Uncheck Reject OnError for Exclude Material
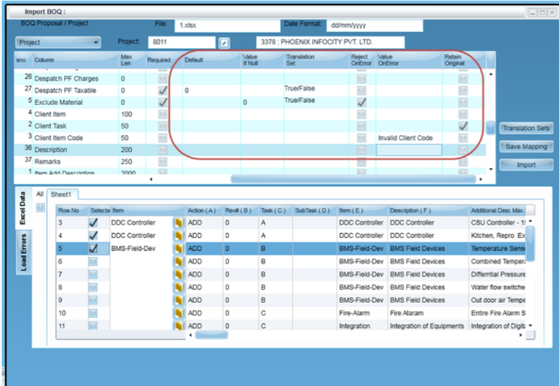 point(362,102)
